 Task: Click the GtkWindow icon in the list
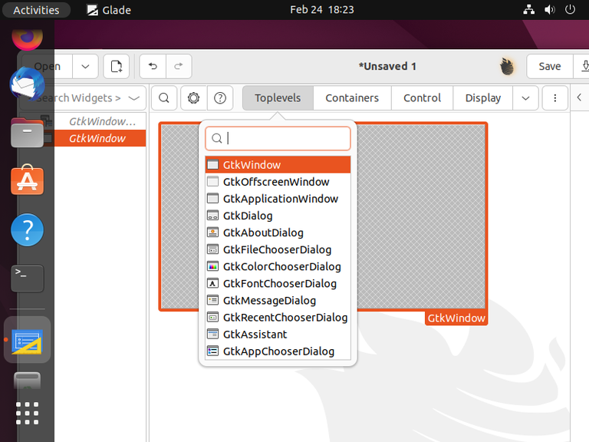pos(212,165)
